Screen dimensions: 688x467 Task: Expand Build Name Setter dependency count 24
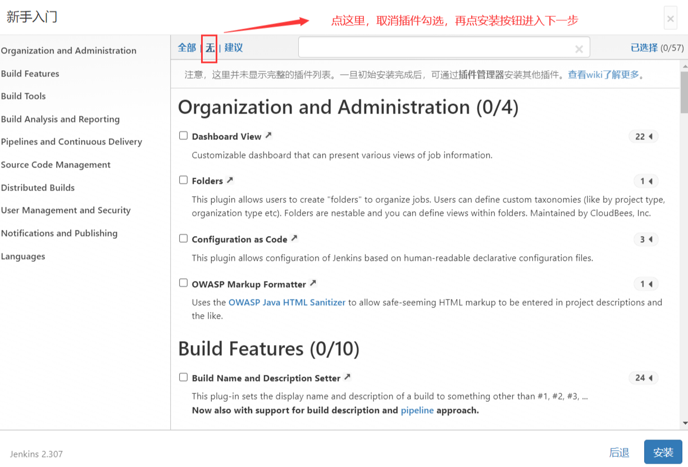pos(644,378)
